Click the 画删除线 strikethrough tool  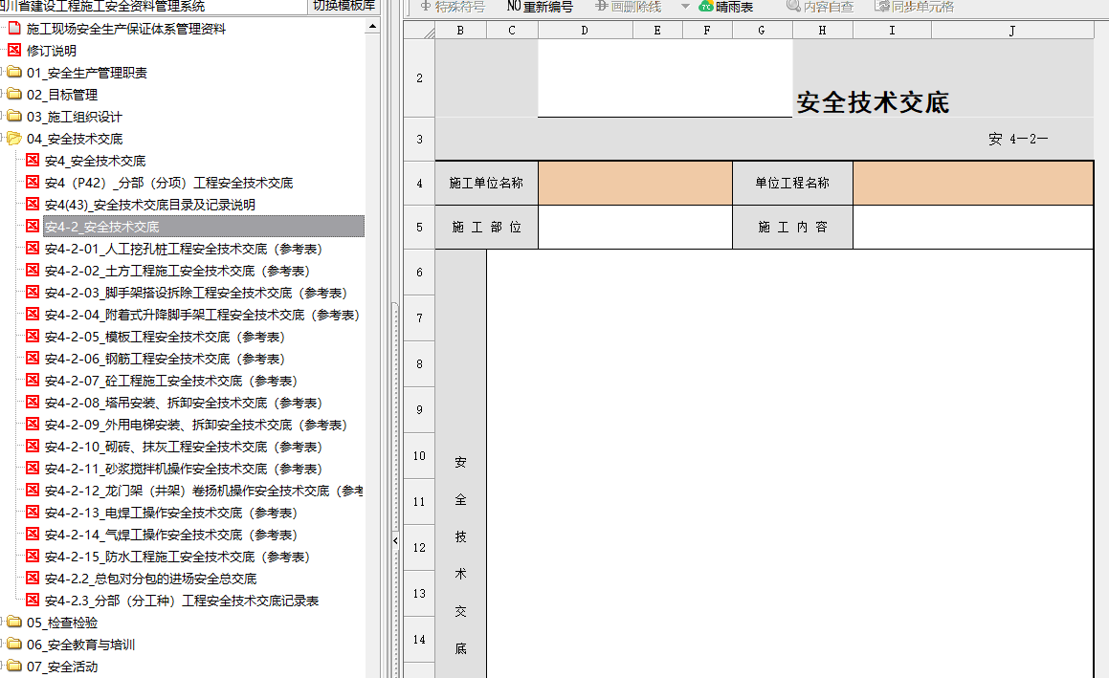tap(628, 7)
